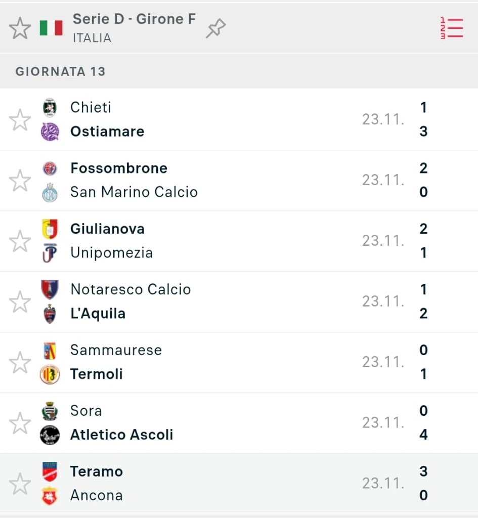Click the San Marino Calcio team logo

point(50,193)
